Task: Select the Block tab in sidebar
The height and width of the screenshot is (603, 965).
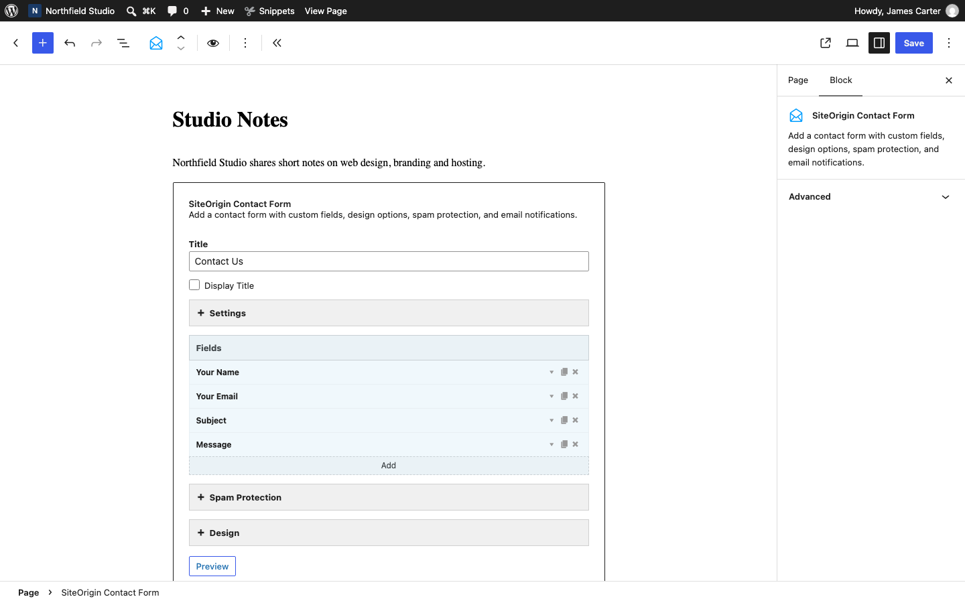Action: point(841,80)
